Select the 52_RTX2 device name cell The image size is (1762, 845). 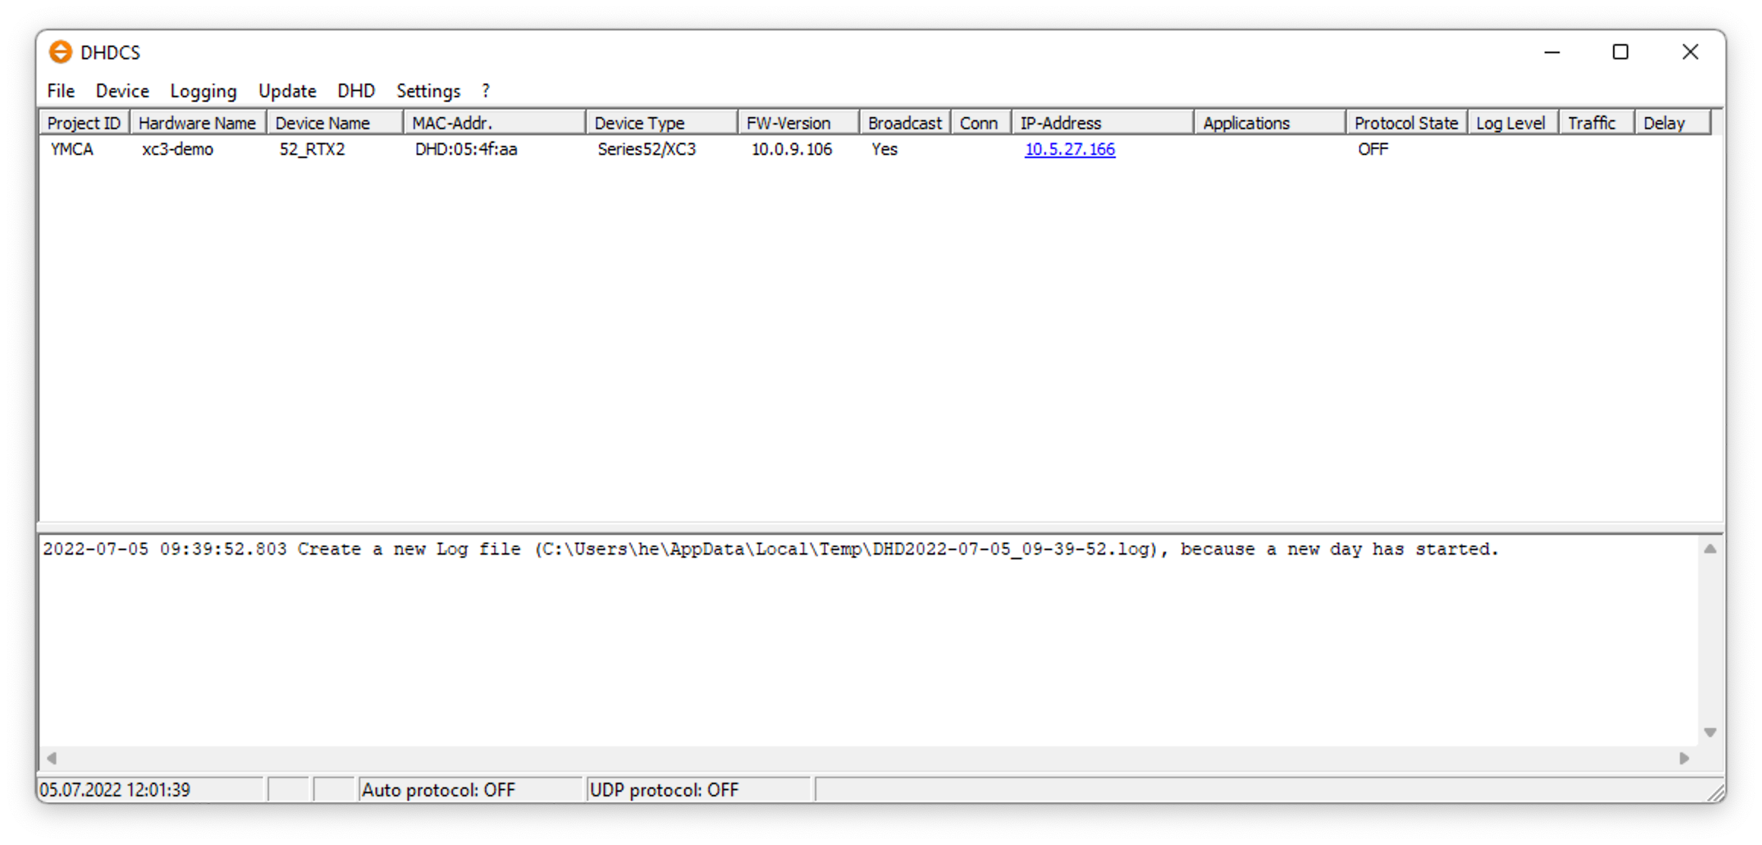point(312,149)
